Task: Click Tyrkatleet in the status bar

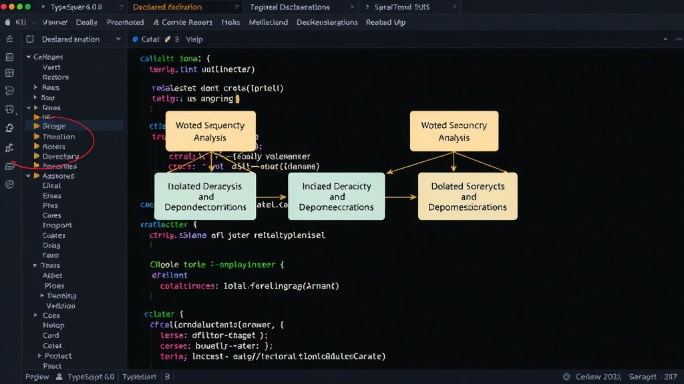Action: tap(139, 377)
